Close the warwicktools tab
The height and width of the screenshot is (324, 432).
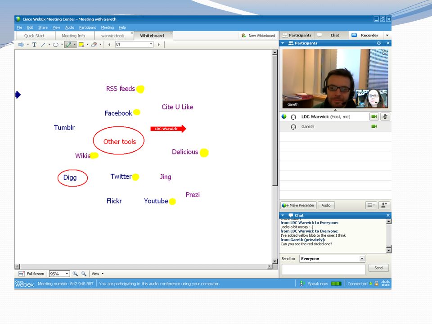pyautogui.click(x=132, y=33)
